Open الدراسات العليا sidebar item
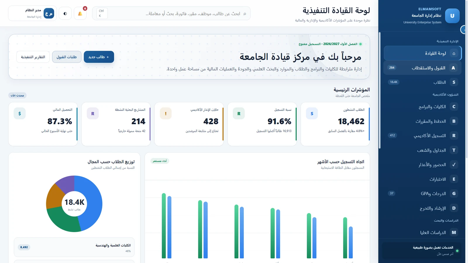This screenshot has width=468, height=263. [422, 233]
